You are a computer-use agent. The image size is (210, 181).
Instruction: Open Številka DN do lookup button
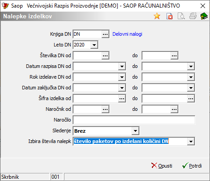(174, 55)
